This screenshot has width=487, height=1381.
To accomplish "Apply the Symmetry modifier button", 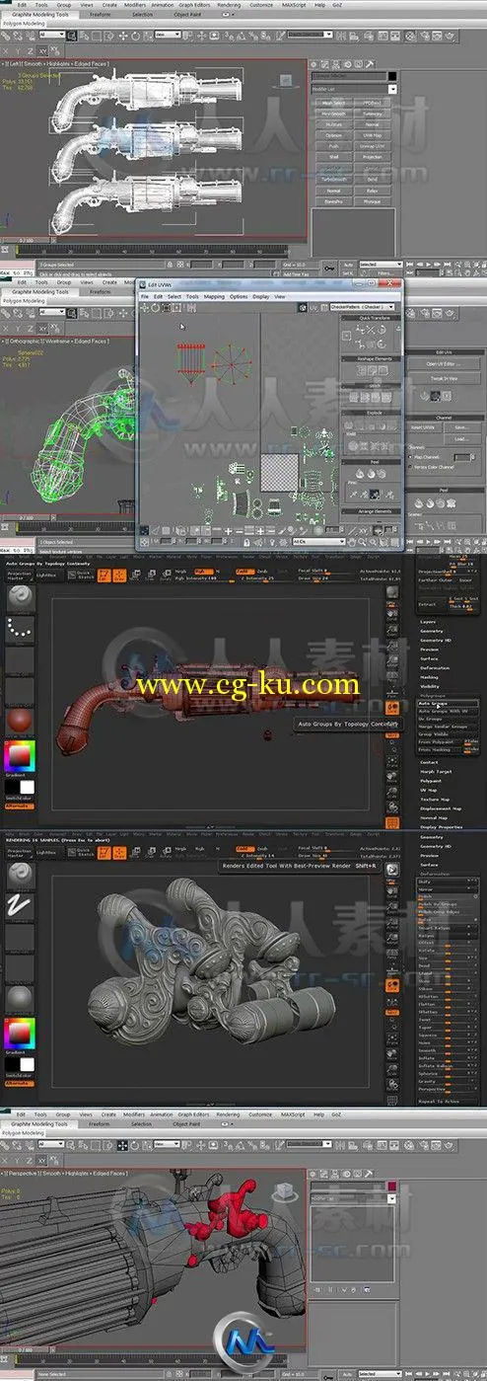I will (372, 115).
